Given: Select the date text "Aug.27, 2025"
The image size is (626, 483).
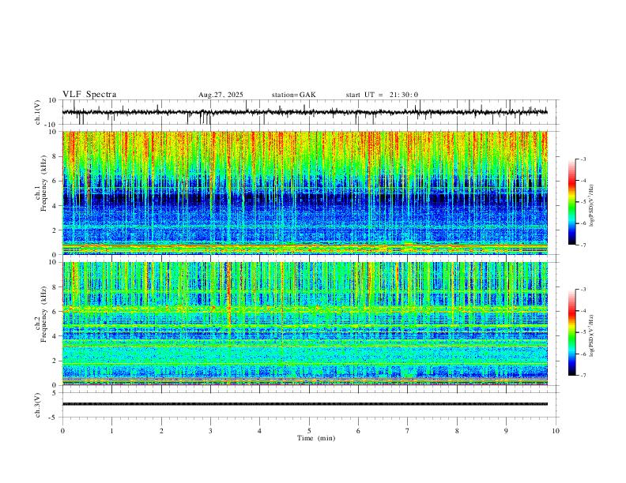Looking at the screenshot, I should 221,95.
